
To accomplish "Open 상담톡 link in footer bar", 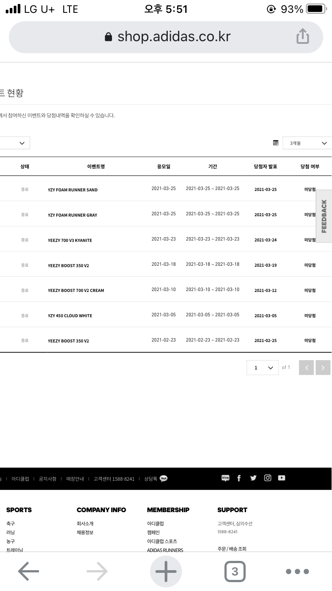I will (151, 479).
